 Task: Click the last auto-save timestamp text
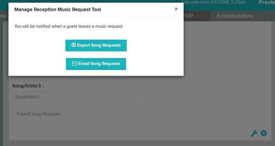(213, 2)
